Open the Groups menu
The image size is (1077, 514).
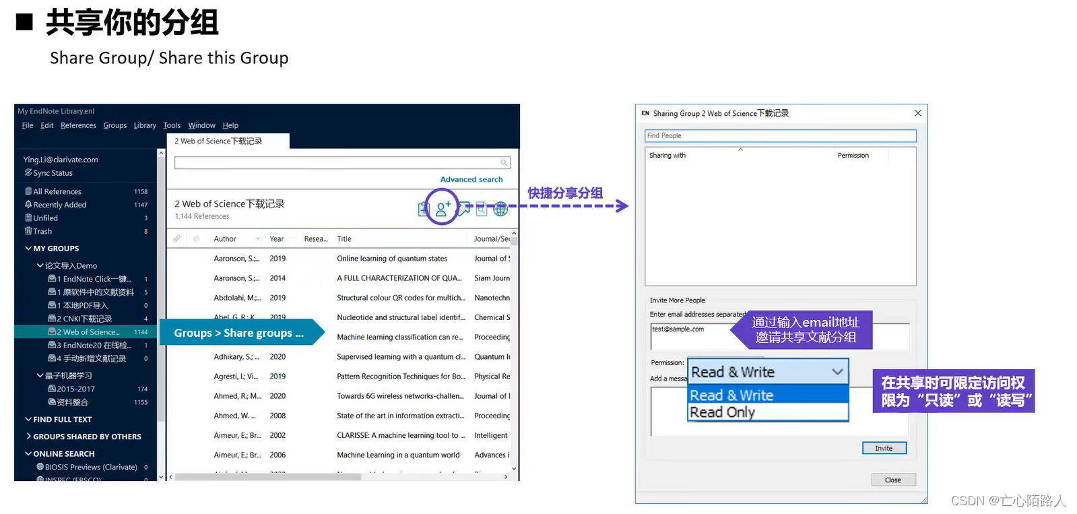click(x=115, y=125)
